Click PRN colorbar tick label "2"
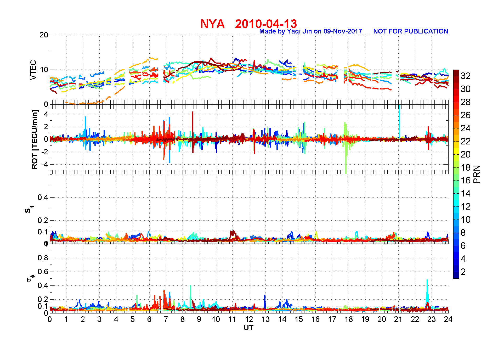This screenshot has width=498, height=348. (x=463, y=272)
